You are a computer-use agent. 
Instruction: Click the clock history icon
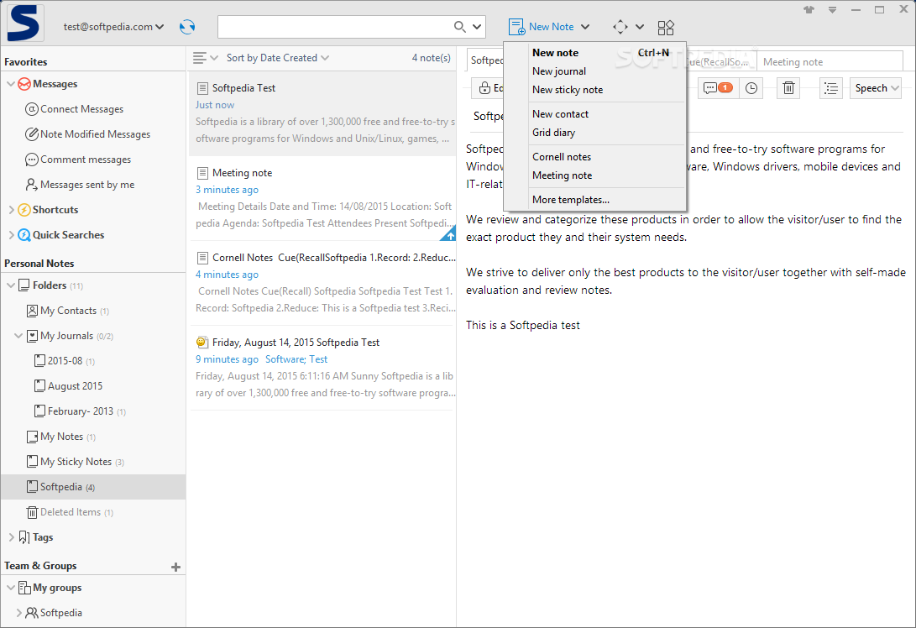pyautogui.click(x=751, y=88)
